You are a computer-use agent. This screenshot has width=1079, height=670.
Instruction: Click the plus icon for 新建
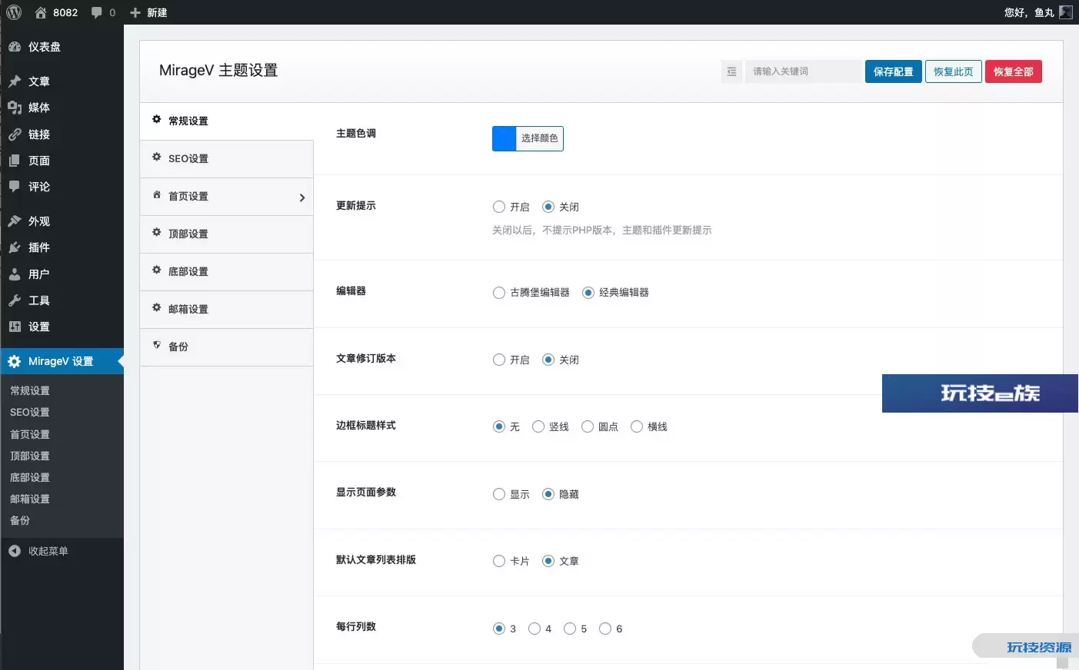pos(135,12)
